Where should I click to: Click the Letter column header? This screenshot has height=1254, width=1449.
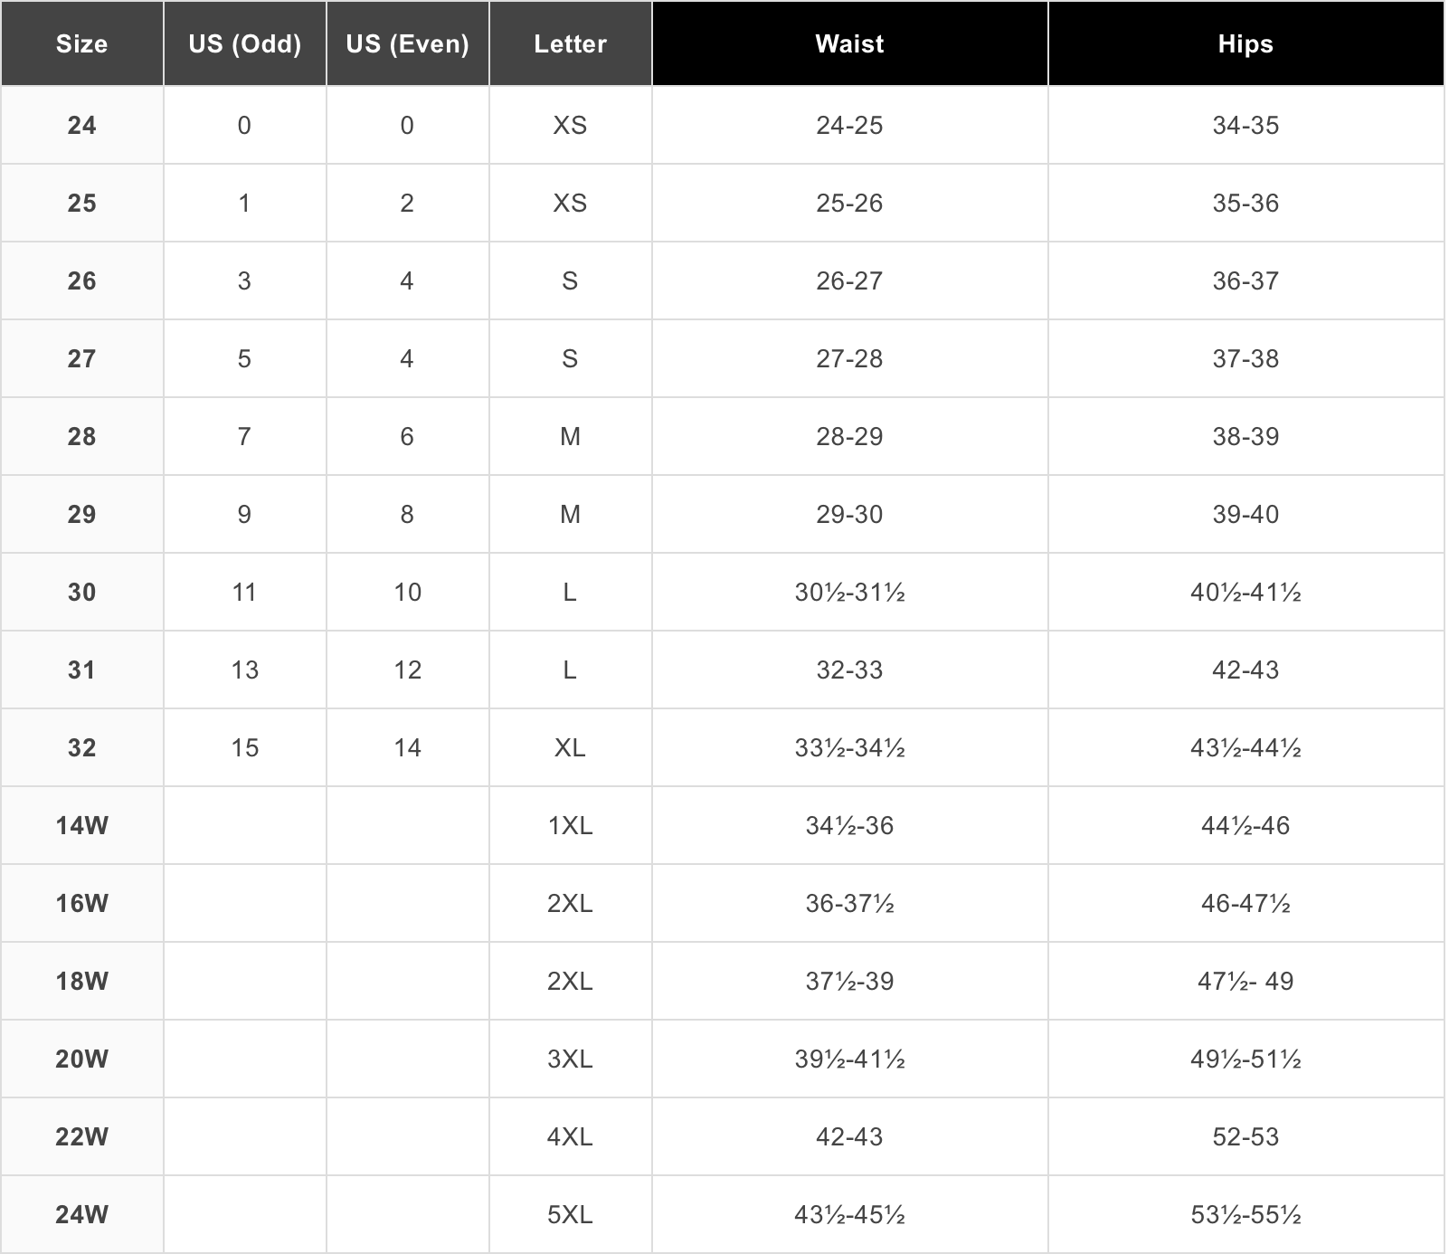571,43
